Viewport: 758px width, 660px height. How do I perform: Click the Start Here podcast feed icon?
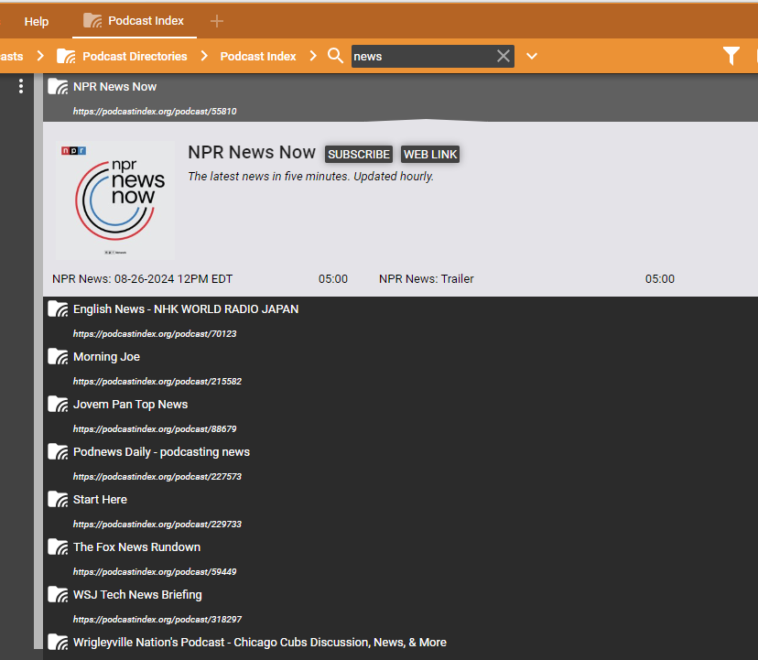58,500
